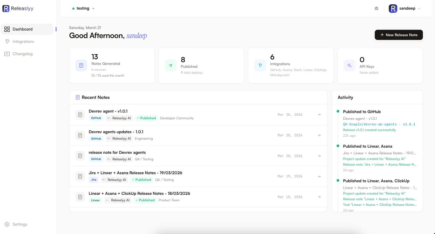
Task: Click the 9 total deploys text
Action: [x=192, y=73]
